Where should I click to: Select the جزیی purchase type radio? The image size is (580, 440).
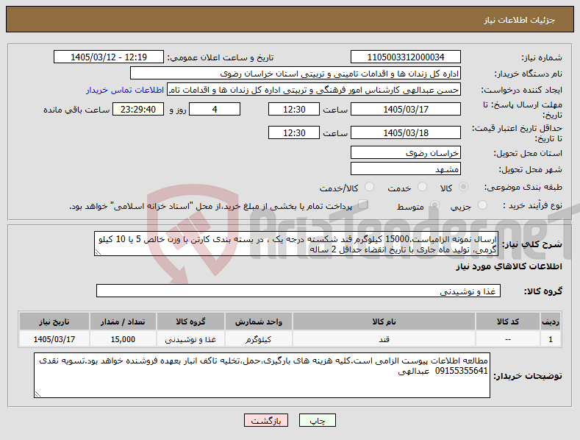tap(482, 205)
